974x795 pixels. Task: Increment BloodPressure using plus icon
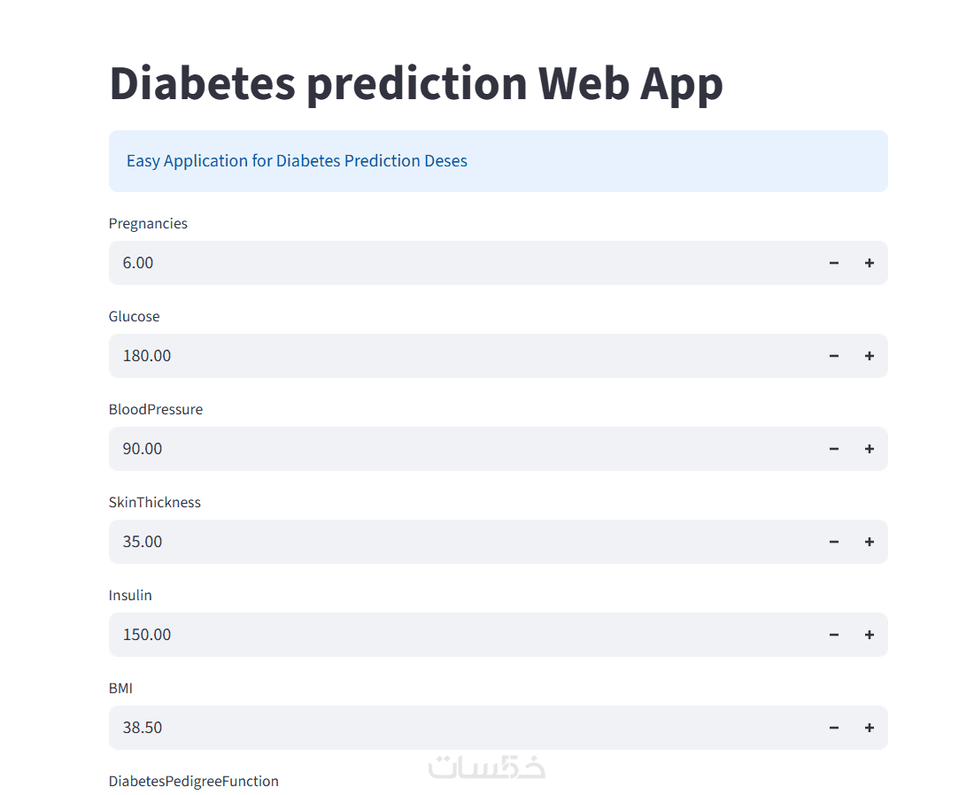point(870,449)
